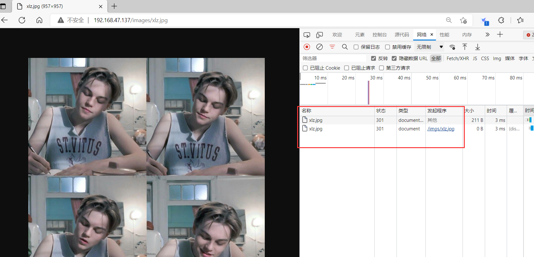This screenshot has width=534, height=257.
Task: Add a new DevTools tool tab
Action: 500,34
